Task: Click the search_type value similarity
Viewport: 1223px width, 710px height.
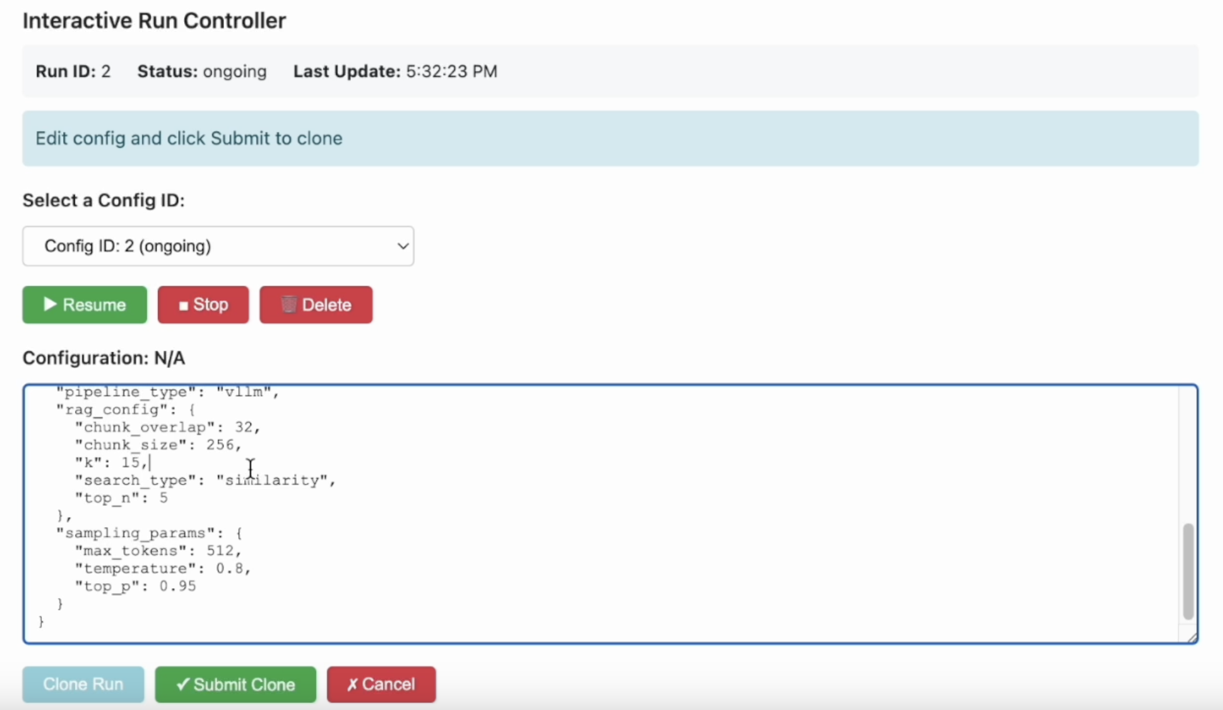Action: point(272,480)
